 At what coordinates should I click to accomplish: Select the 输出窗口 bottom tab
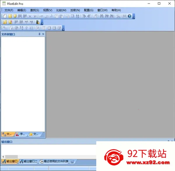pos(10,161)
